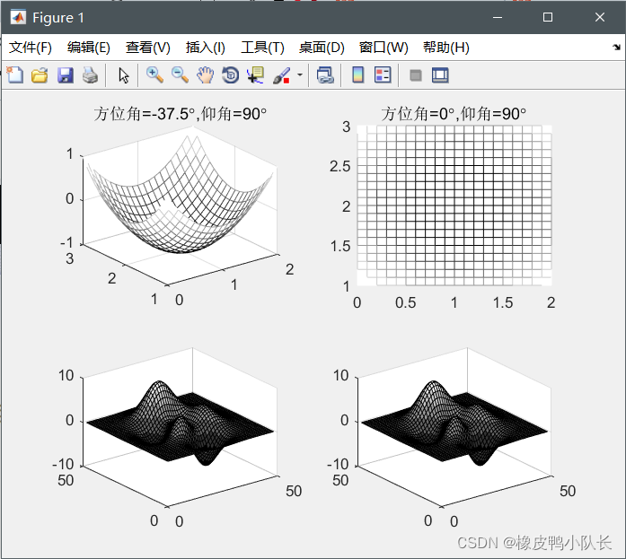Click the MATLAB logo in title bar
The height and width of the screenshot is (559, 626).
18,18
